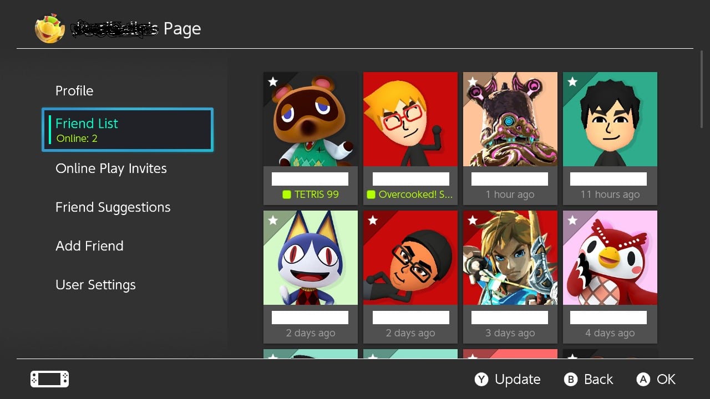Screen dimensions: 710x399
Task: Click the '1 hour ago' status label
Action: [x=510, y=195]
